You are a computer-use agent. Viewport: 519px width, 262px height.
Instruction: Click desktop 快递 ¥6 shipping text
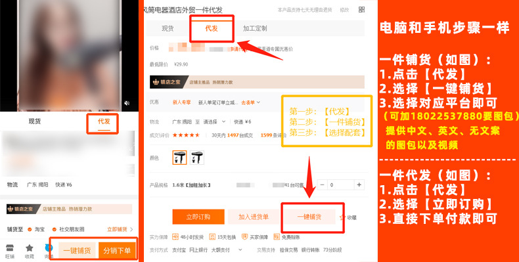242,121
